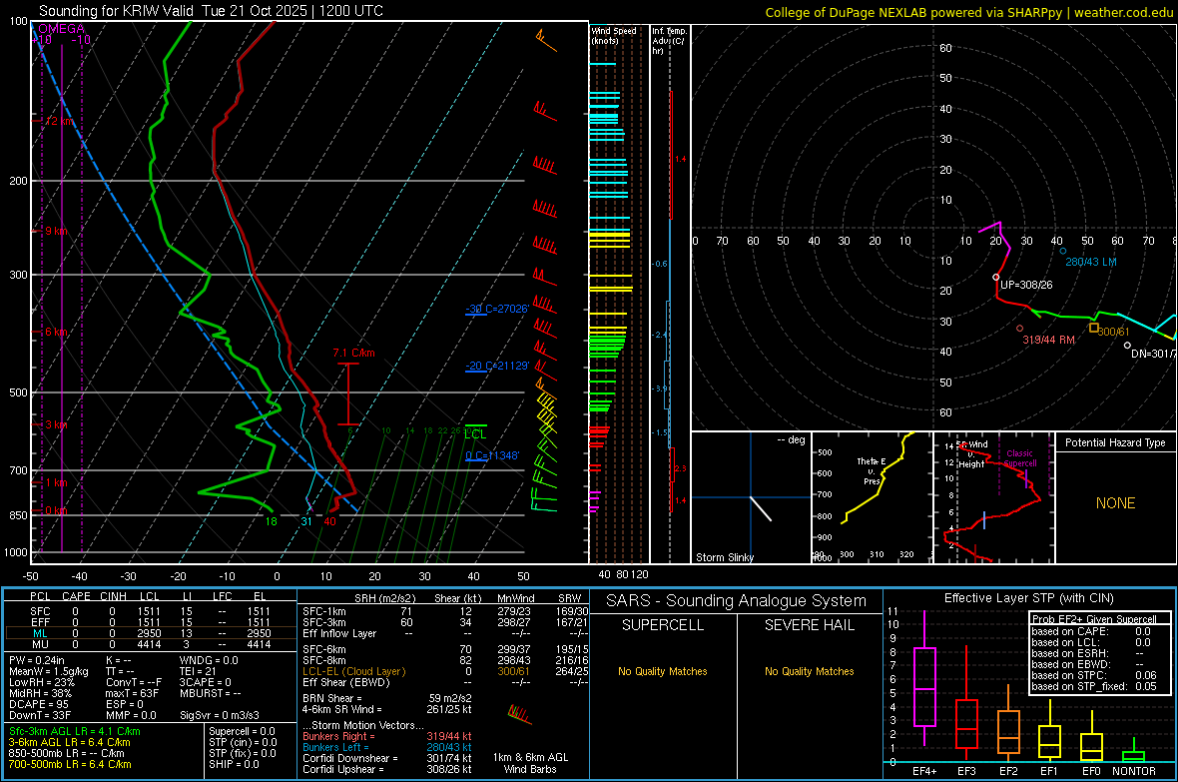
Task: Select the EFF parcel row
Action: [x=151, y=622]
